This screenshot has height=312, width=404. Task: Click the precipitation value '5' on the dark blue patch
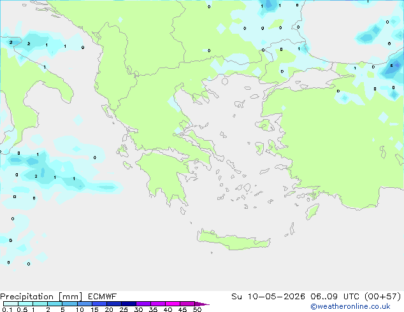[391, 66]
